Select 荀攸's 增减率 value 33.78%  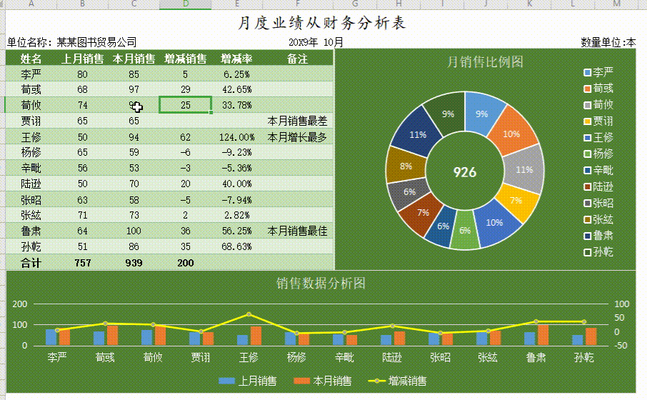coord(236,105)
